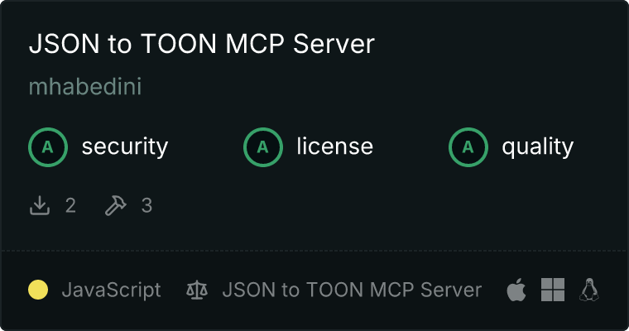Viewport: 629px width, 331px height.
Task: Click the license grade A badge
Action: (262, 147)
